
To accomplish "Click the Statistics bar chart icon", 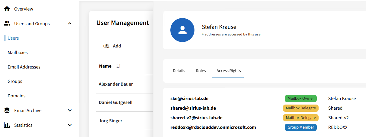I will 7,125.
